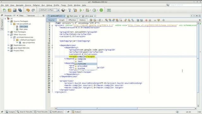Close the pom.xml editor tab
The width and height of the screenshot is (202, 114).
pos(64,16)
